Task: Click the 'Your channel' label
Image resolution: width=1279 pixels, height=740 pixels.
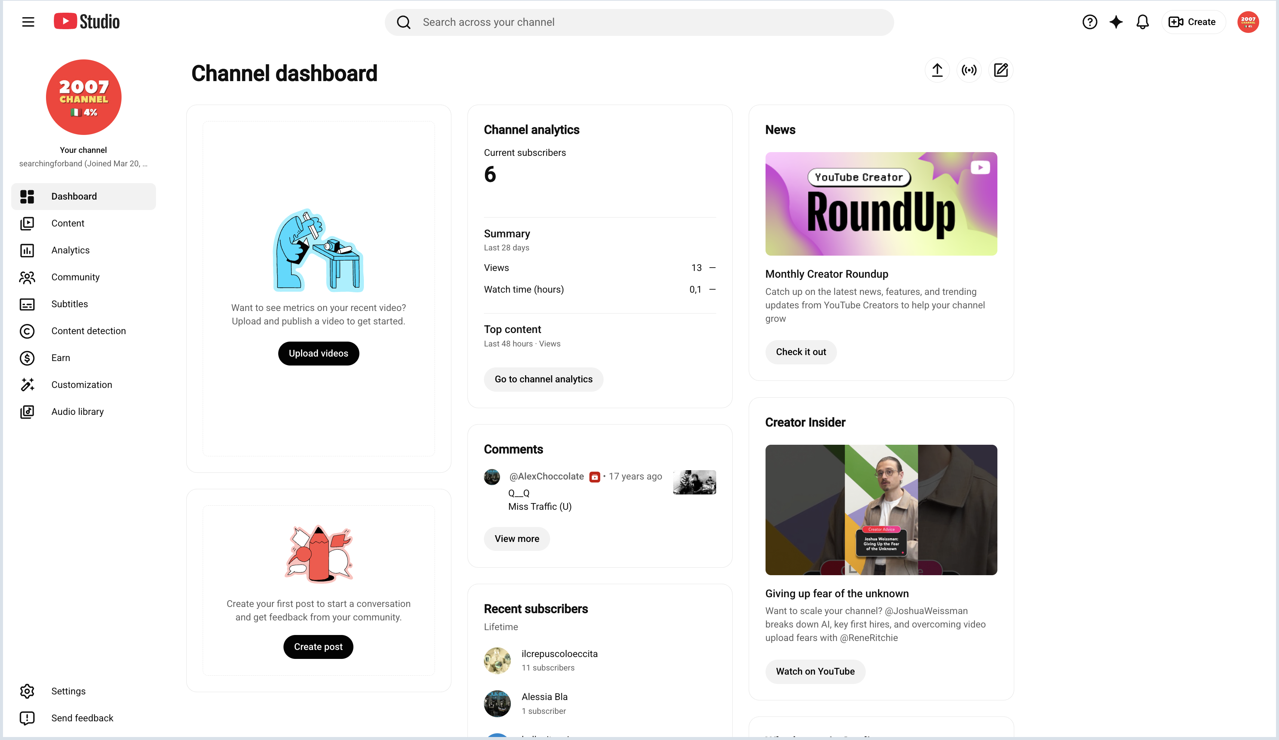Action: pos(83,150)
